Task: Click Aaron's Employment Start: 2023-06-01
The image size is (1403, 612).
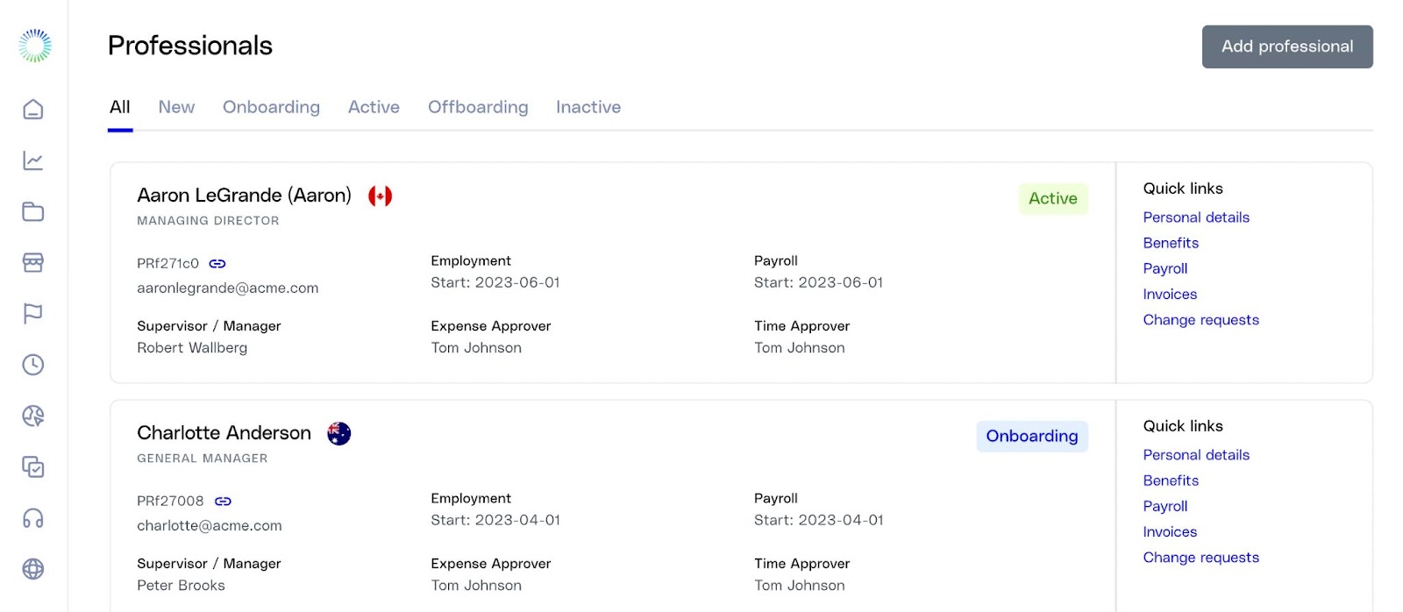Action: pos(495,282)
